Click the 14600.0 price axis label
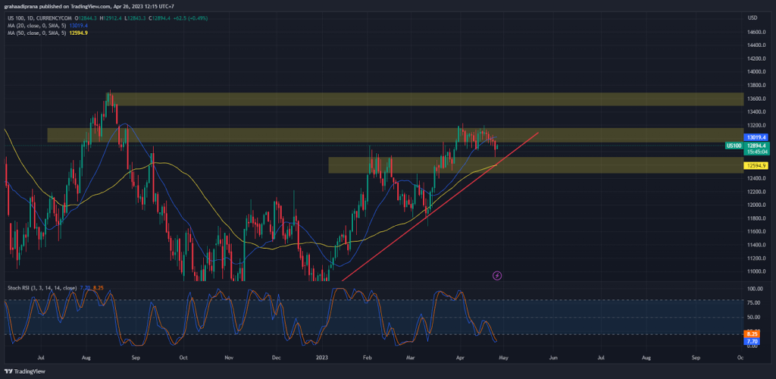Image resolution: width=776 pixels, height=379 pixels. click(757, 32)
